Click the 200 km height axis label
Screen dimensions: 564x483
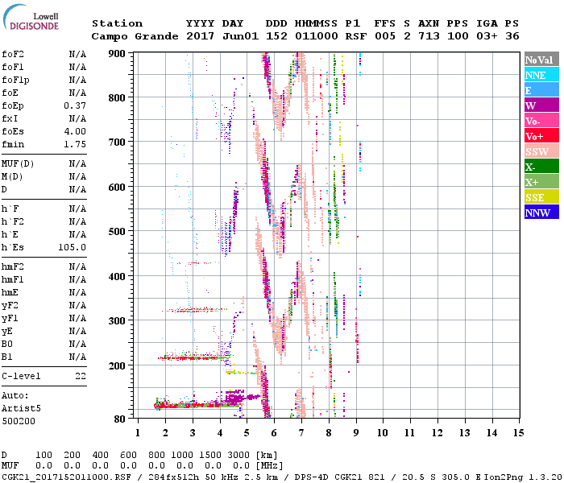tap(117, 365)
